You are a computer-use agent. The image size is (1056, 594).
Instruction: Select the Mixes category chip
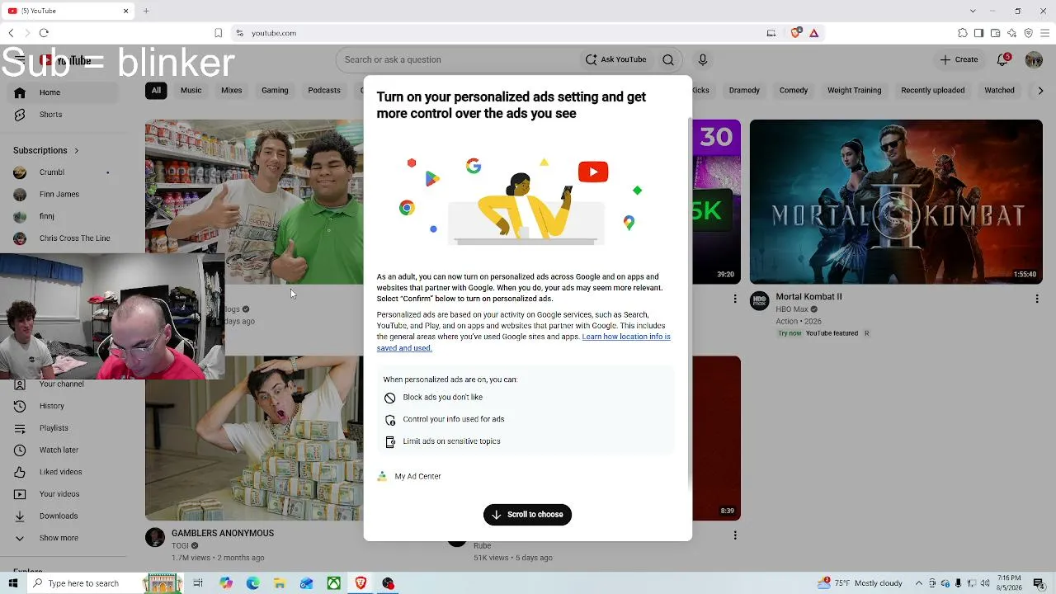click(x=232, y=91)
